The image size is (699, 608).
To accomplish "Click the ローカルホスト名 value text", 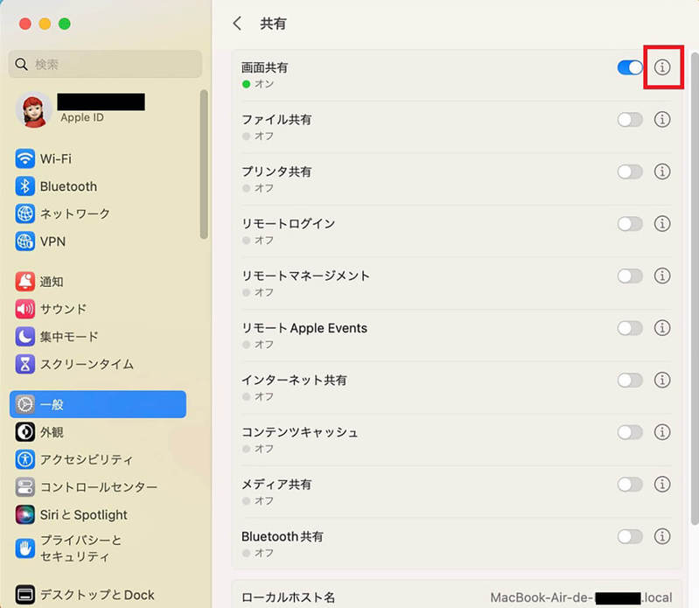I will [581, 598].
